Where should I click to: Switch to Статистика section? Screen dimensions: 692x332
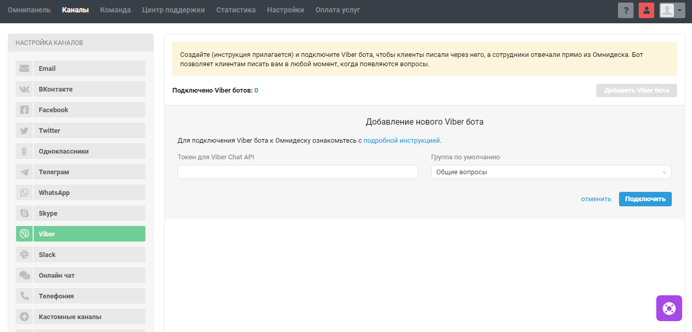236,10
